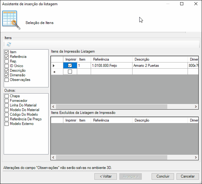This screenshot has height=184, width=202.
Task: Click Imprimir header in excluded items grid
Action: tap(70, 120)
